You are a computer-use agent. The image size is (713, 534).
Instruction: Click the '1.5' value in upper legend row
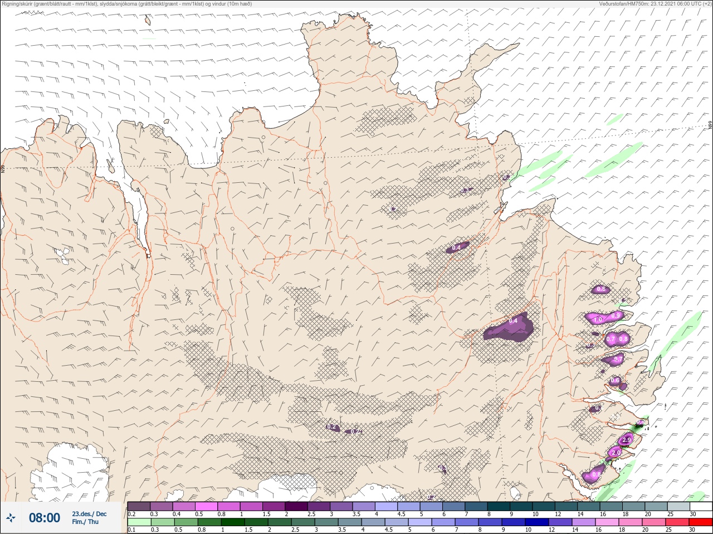pos(267,514)
